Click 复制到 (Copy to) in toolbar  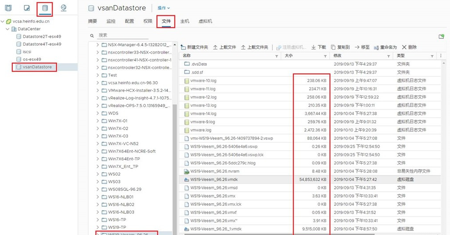click(340, 47)
